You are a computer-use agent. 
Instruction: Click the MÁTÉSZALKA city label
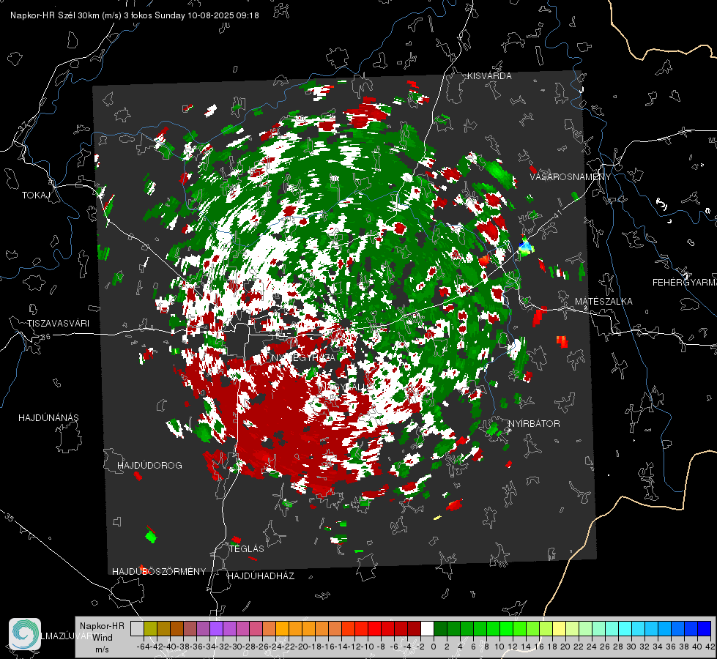coord(603,302)
